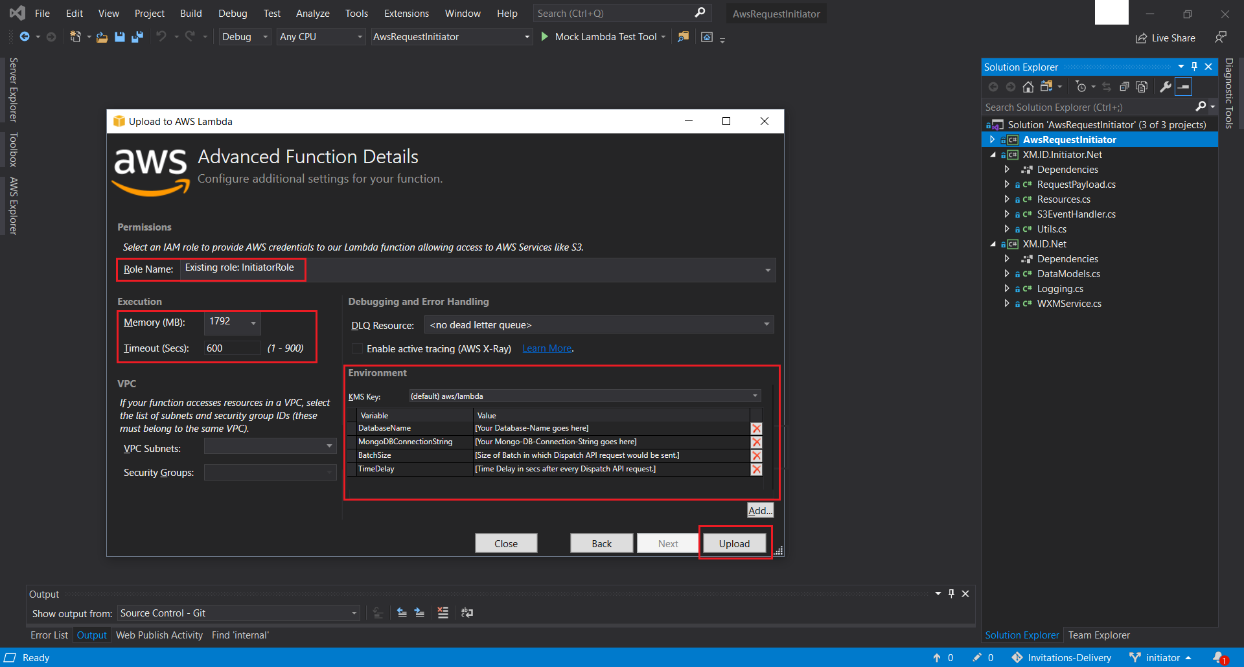Switch to the Team Explorer tab
Screen dimensions: 1244x667
coord(1099,635)
